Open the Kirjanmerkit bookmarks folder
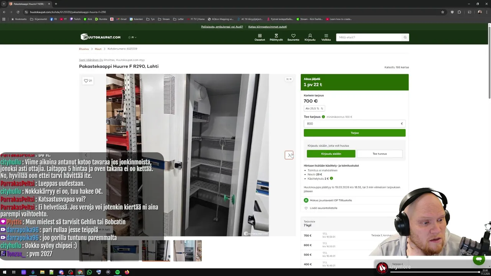 coord(38,19)
